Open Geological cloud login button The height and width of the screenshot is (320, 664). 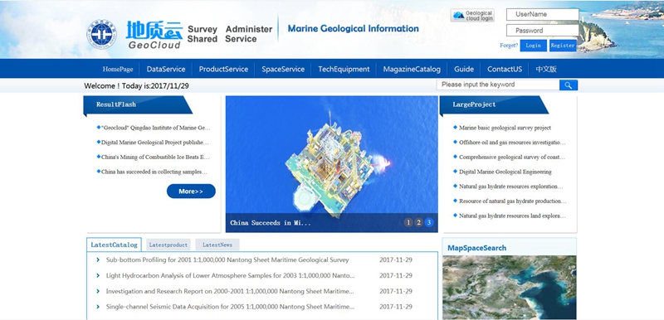(472, 16)
